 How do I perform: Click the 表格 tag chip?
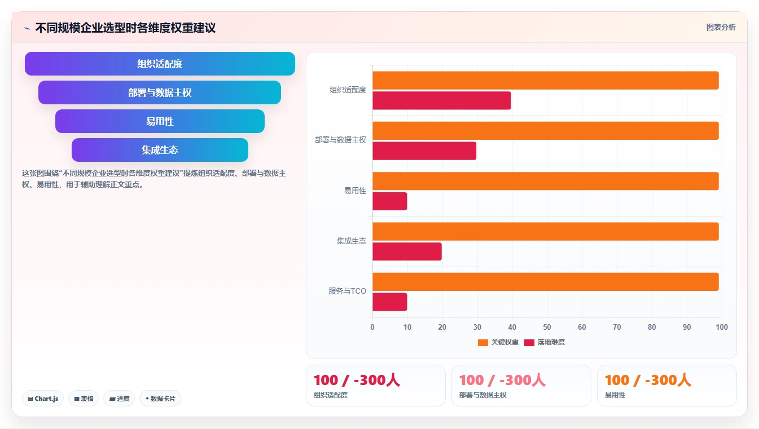pos(84,399)
